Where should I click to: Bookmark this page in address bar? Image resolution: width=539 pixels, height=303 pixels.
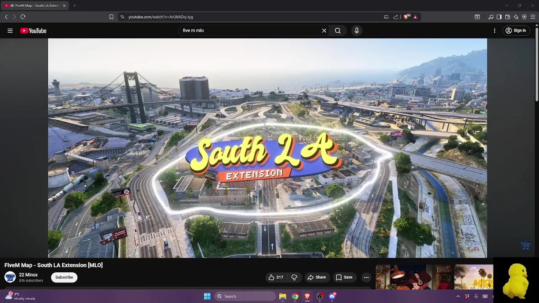pyautogui.click(x=111, y=17)
